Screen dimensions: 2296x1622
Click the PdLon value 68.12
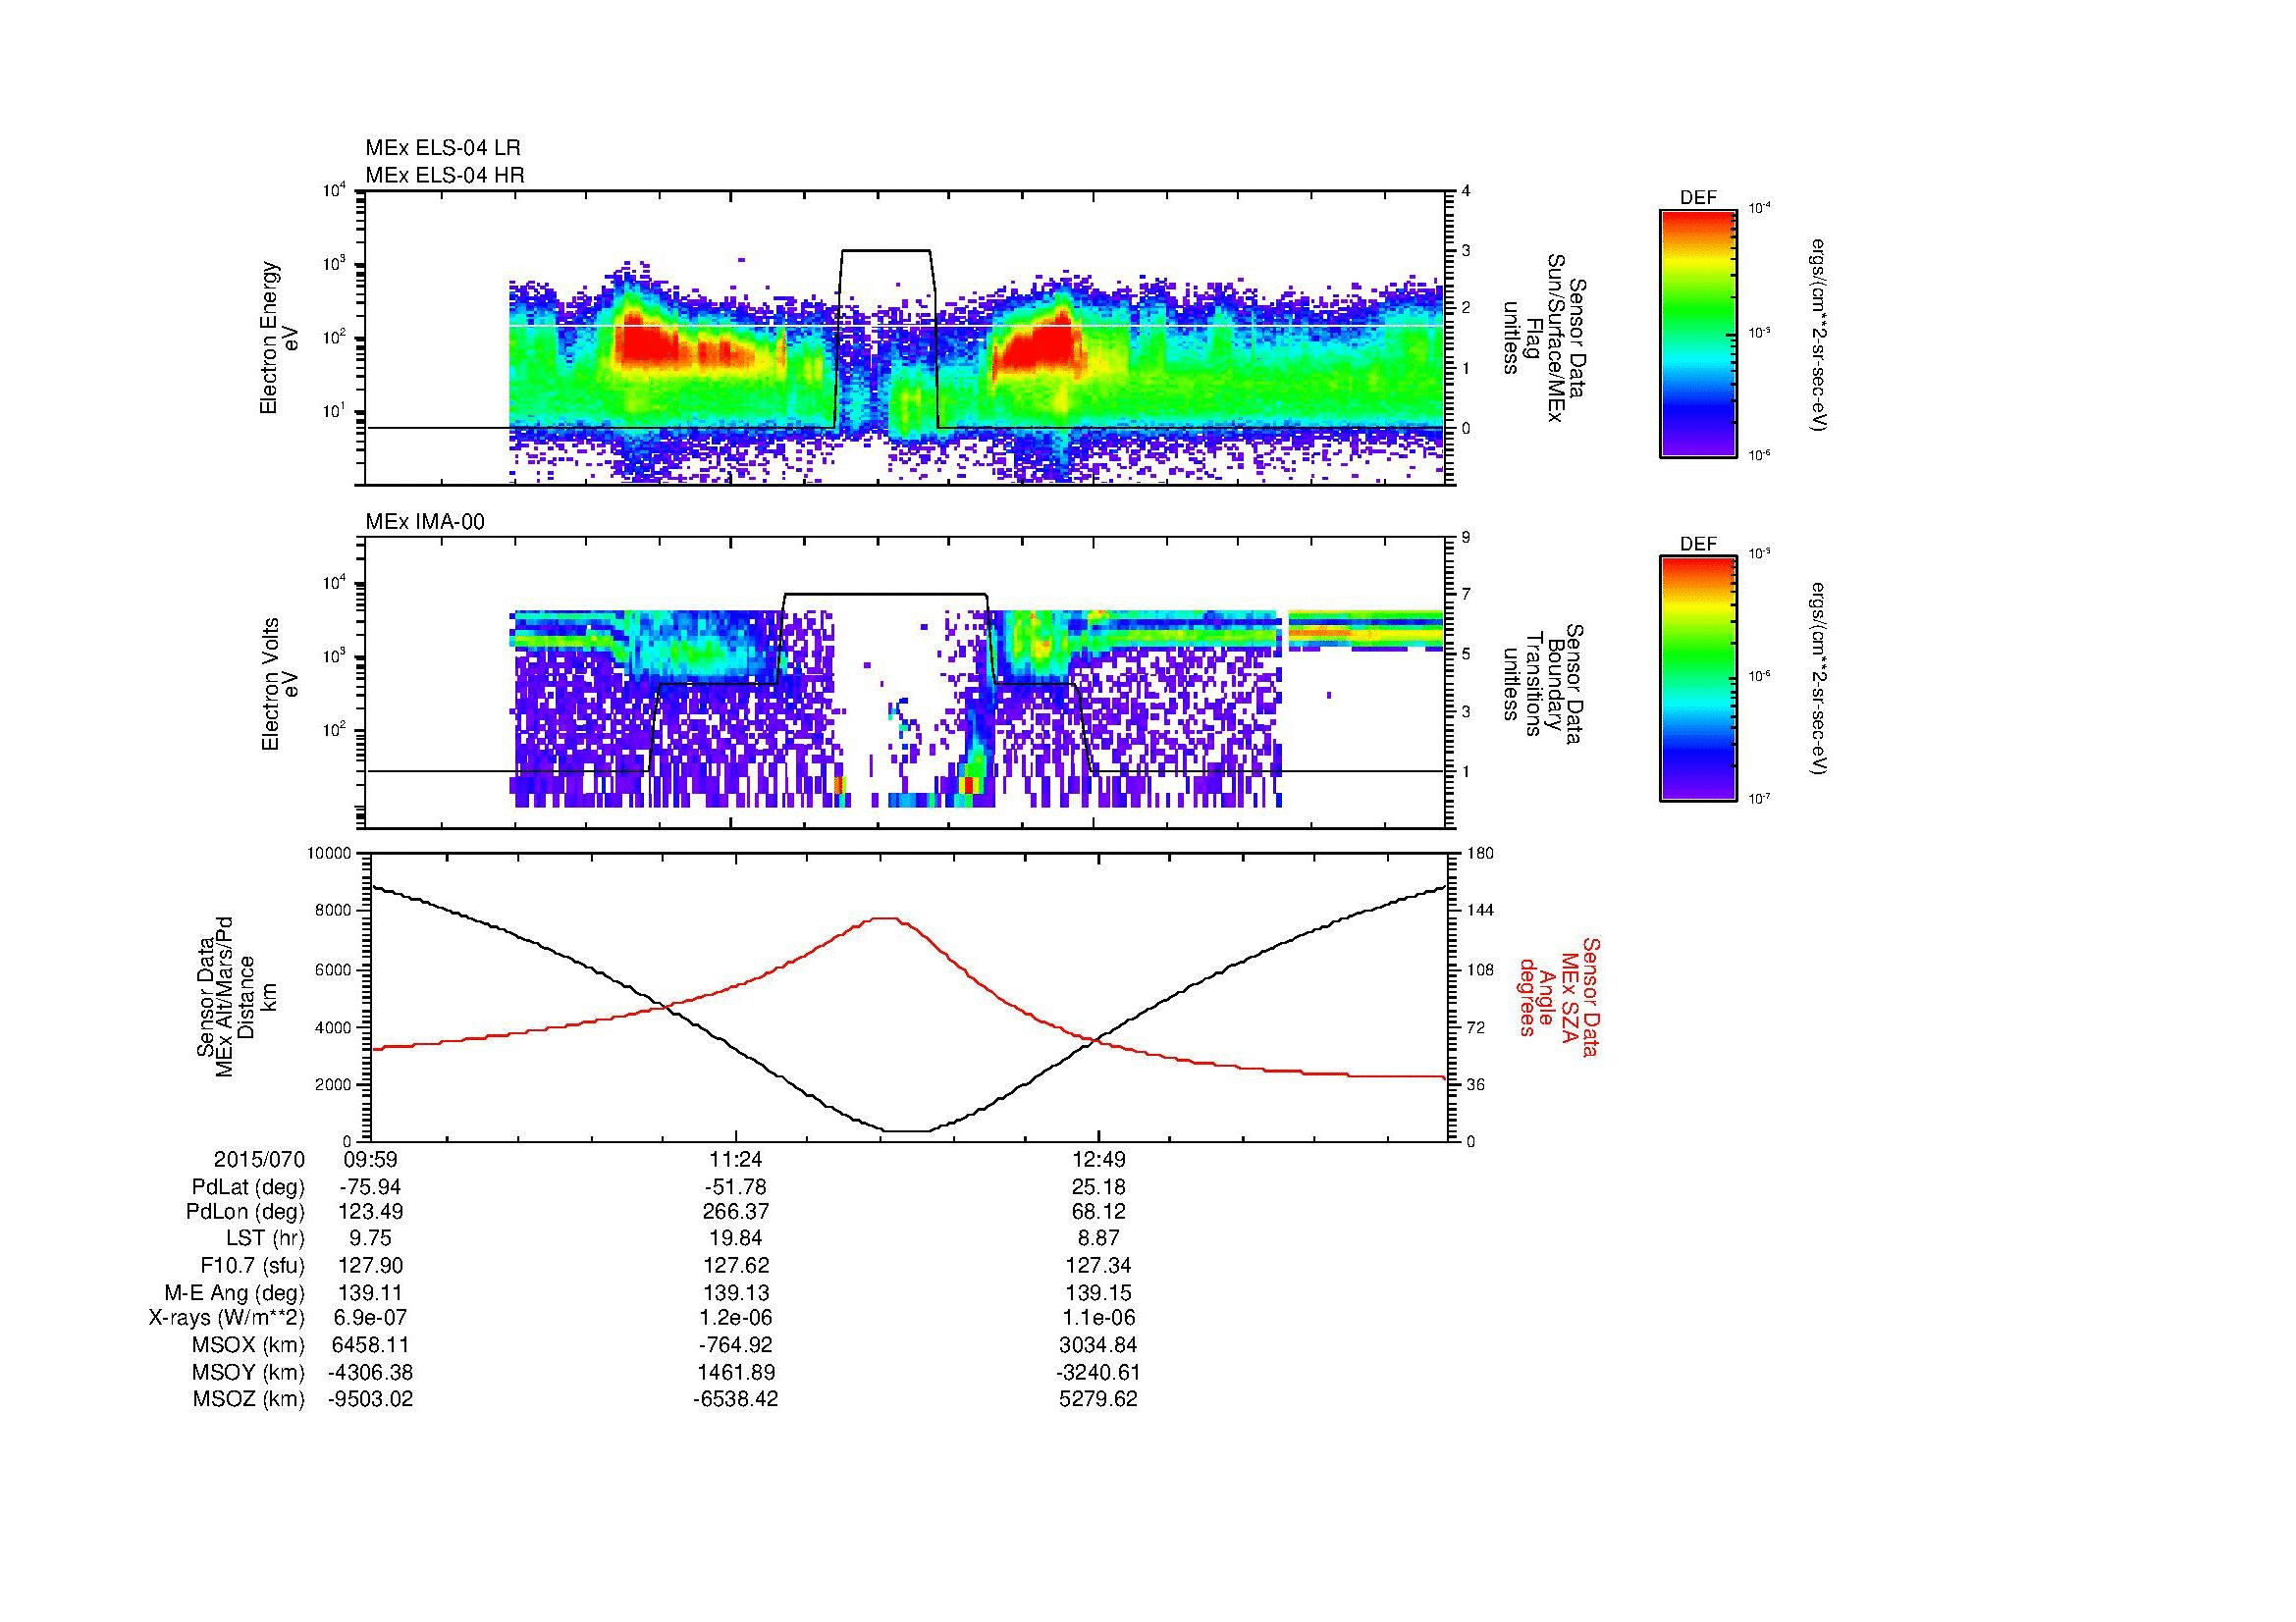click(x=1099, y=1211)
